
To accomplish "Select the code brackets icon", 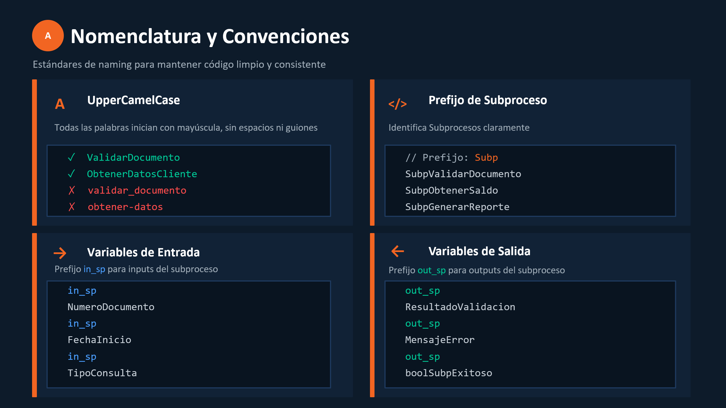I will pyautogui.click(x=397, y=104).
